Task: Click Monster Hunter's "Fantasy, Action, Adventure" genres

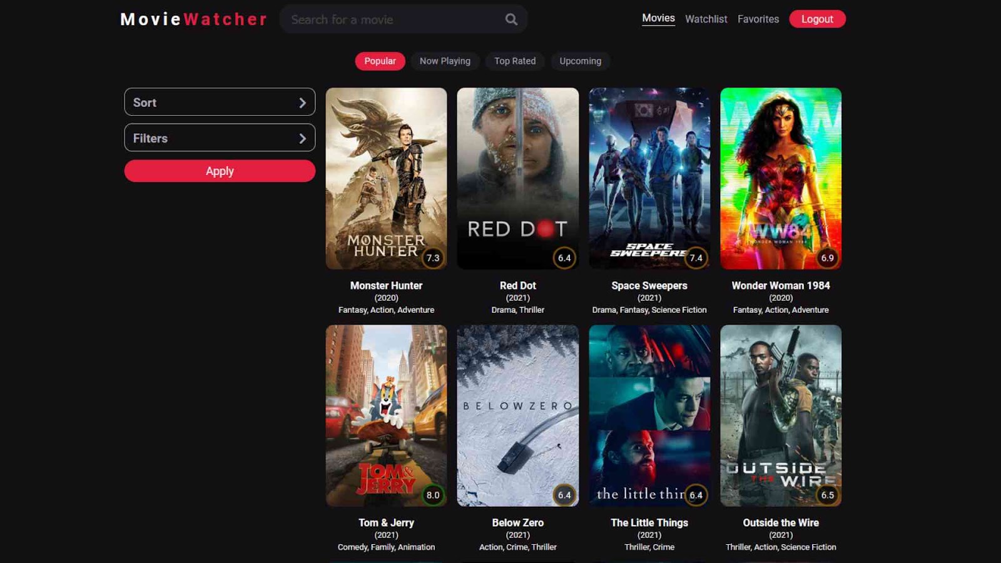Action: coord(387,310)
